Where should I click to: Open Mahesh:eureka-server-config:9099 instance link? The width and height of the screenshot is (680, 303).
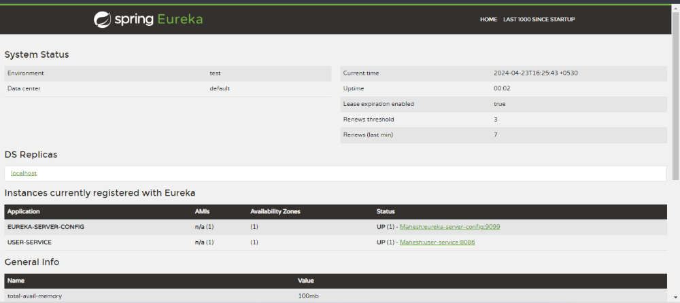(450, 227)
